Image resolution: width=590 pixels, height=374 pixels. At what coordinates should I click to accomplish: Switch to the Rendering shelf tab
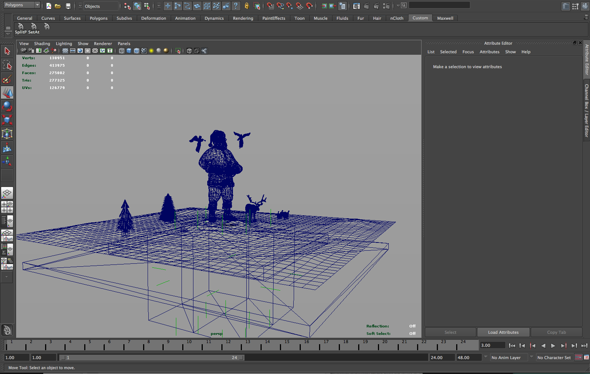(243, 18)
